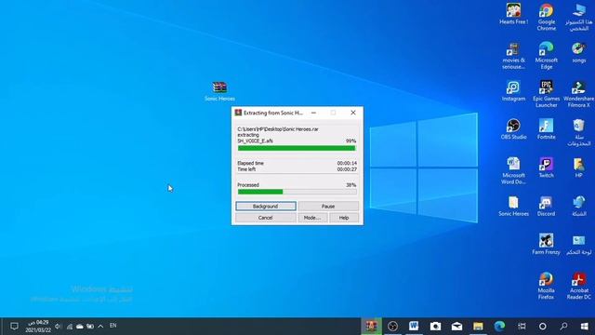Select the Google Chrome desktop shortcut
Viewport: 595px width, 335px height.
click(x=546, y=17)
